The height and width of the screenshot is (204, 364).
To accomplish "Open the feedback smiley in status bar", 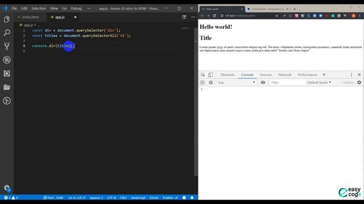I will (x=184, y=198).
